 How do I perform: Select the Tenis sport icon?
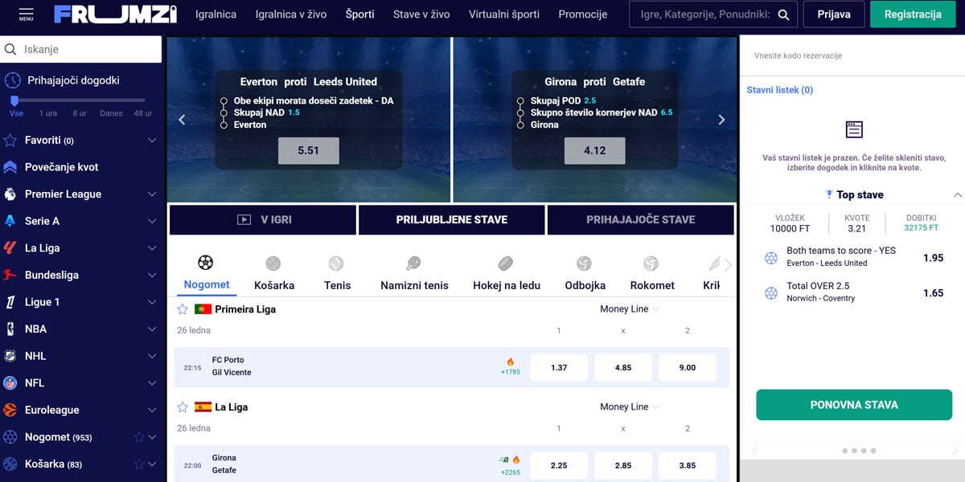pos(336,263)
